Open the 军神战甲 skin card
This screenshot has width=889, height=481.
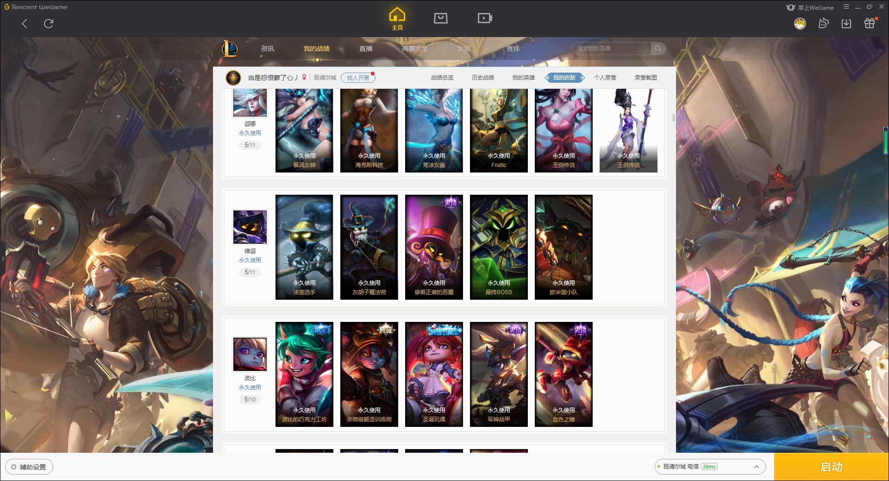click(499, 374)
